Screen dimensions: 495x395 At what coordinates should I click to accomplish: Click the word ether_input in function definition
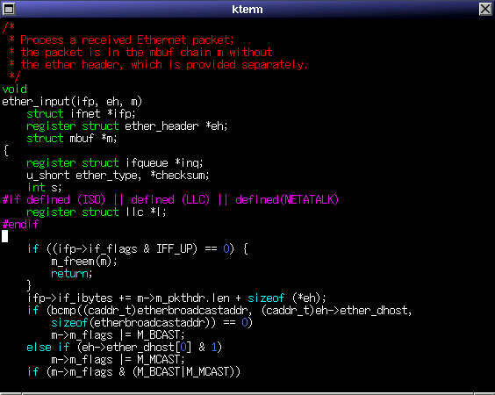pyautogui.click(x=36, y=102)
